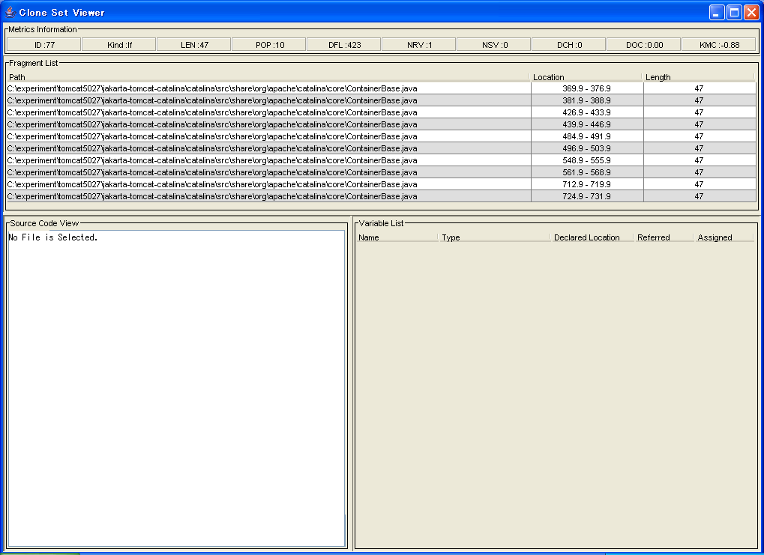Select the POP :10 metric button
The height and width of the screenshot is (555, 764).
click(269, 45)
